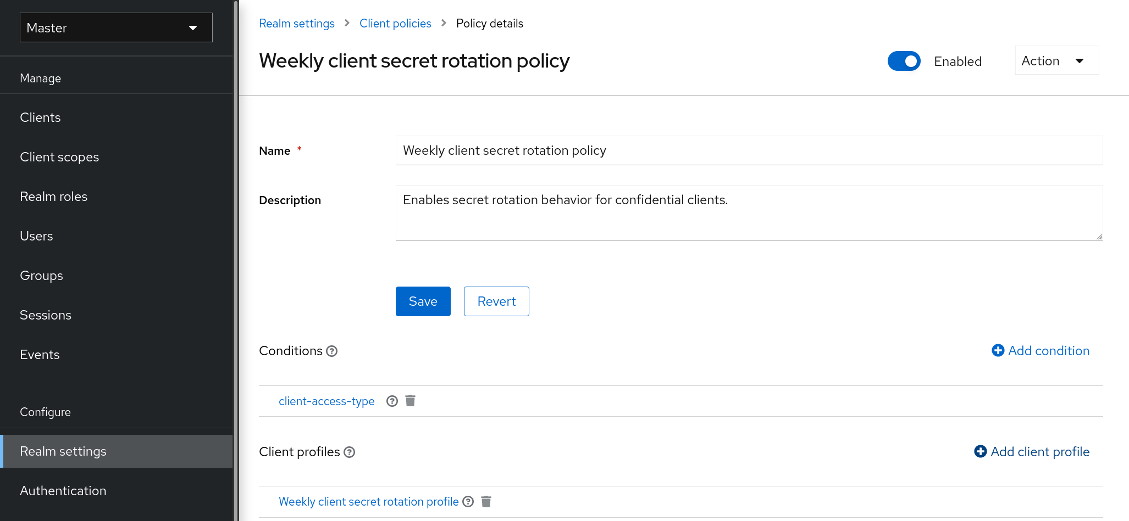Click inside the Description text area

click(749, 212)
